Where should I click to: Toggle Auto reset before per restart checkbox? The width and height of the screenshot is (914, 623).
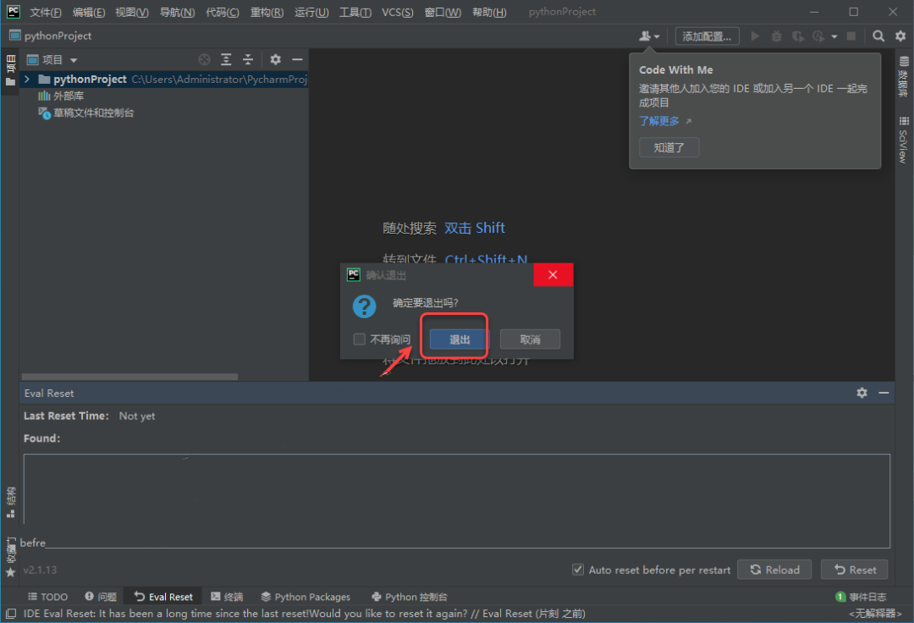578,570
